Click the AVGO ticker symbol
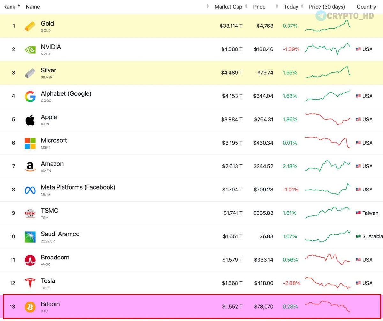The image size is (383, 321). tap(46, 264)
